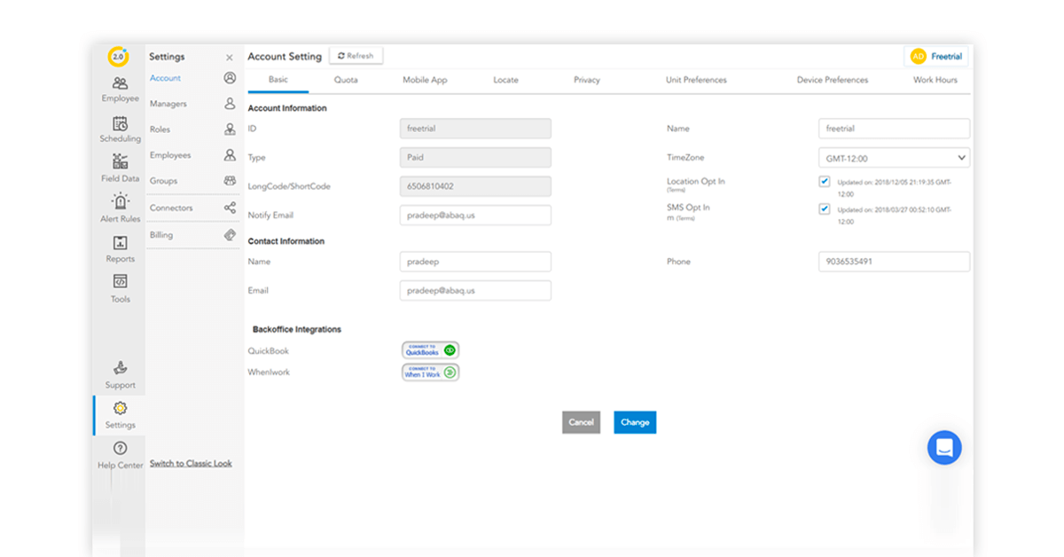The image size is (1064, 557).
Task: Toggle the Location Opt In checkbox
Action: coord(825,182)
